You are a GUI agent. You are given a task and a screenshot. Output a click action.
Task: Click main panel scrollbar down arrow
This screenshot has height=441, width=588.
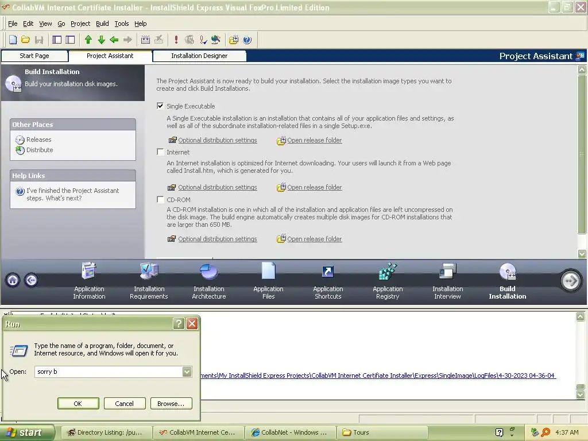(x=582, y=254)
